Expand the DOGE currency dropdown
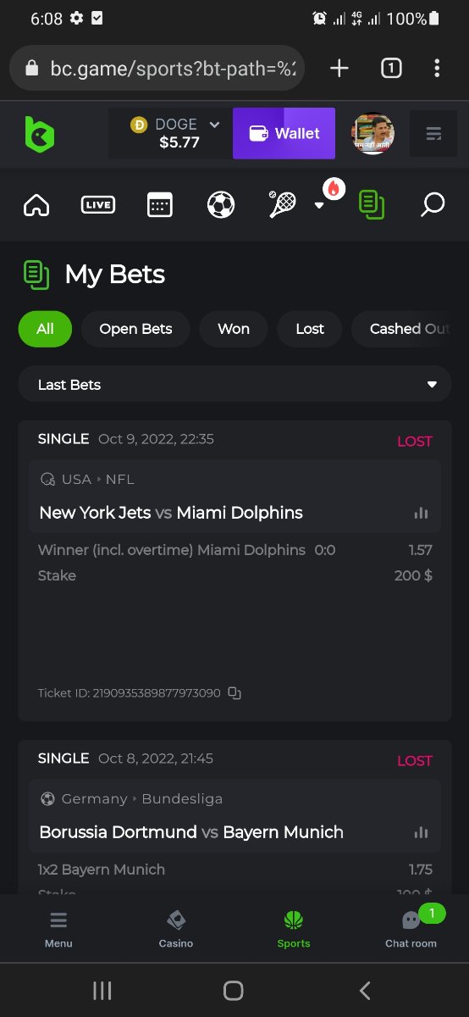 click(215, 125)
